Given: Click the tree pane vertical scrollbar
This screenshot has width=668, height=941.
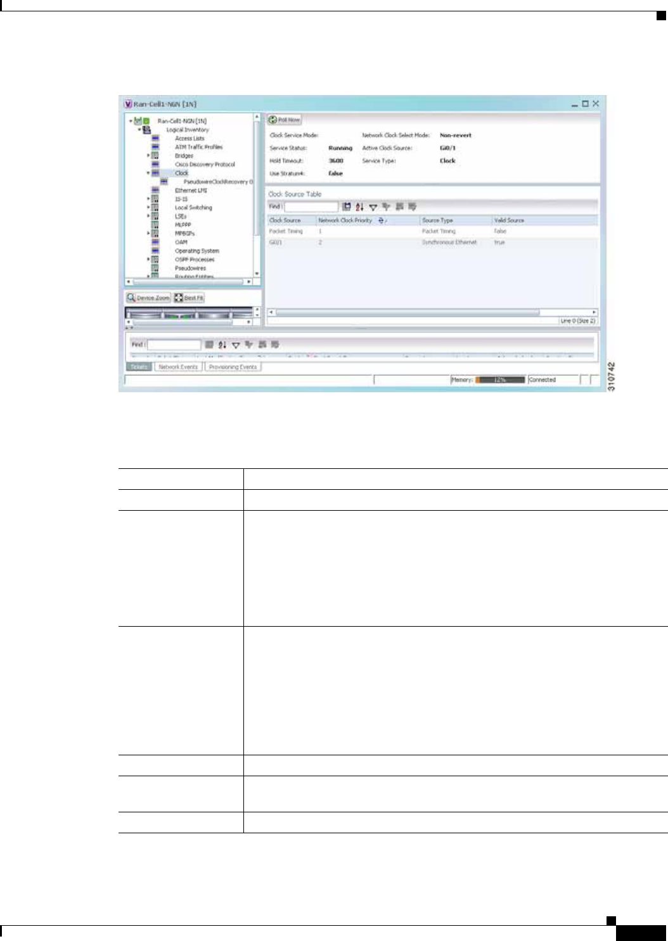Looking at the screenshot, I should tap(257, 195).
